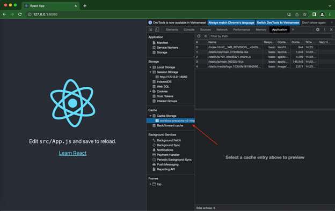Toggle the browser side panel icon
This screenshot has width=335, height=211.
click(314, 14)
